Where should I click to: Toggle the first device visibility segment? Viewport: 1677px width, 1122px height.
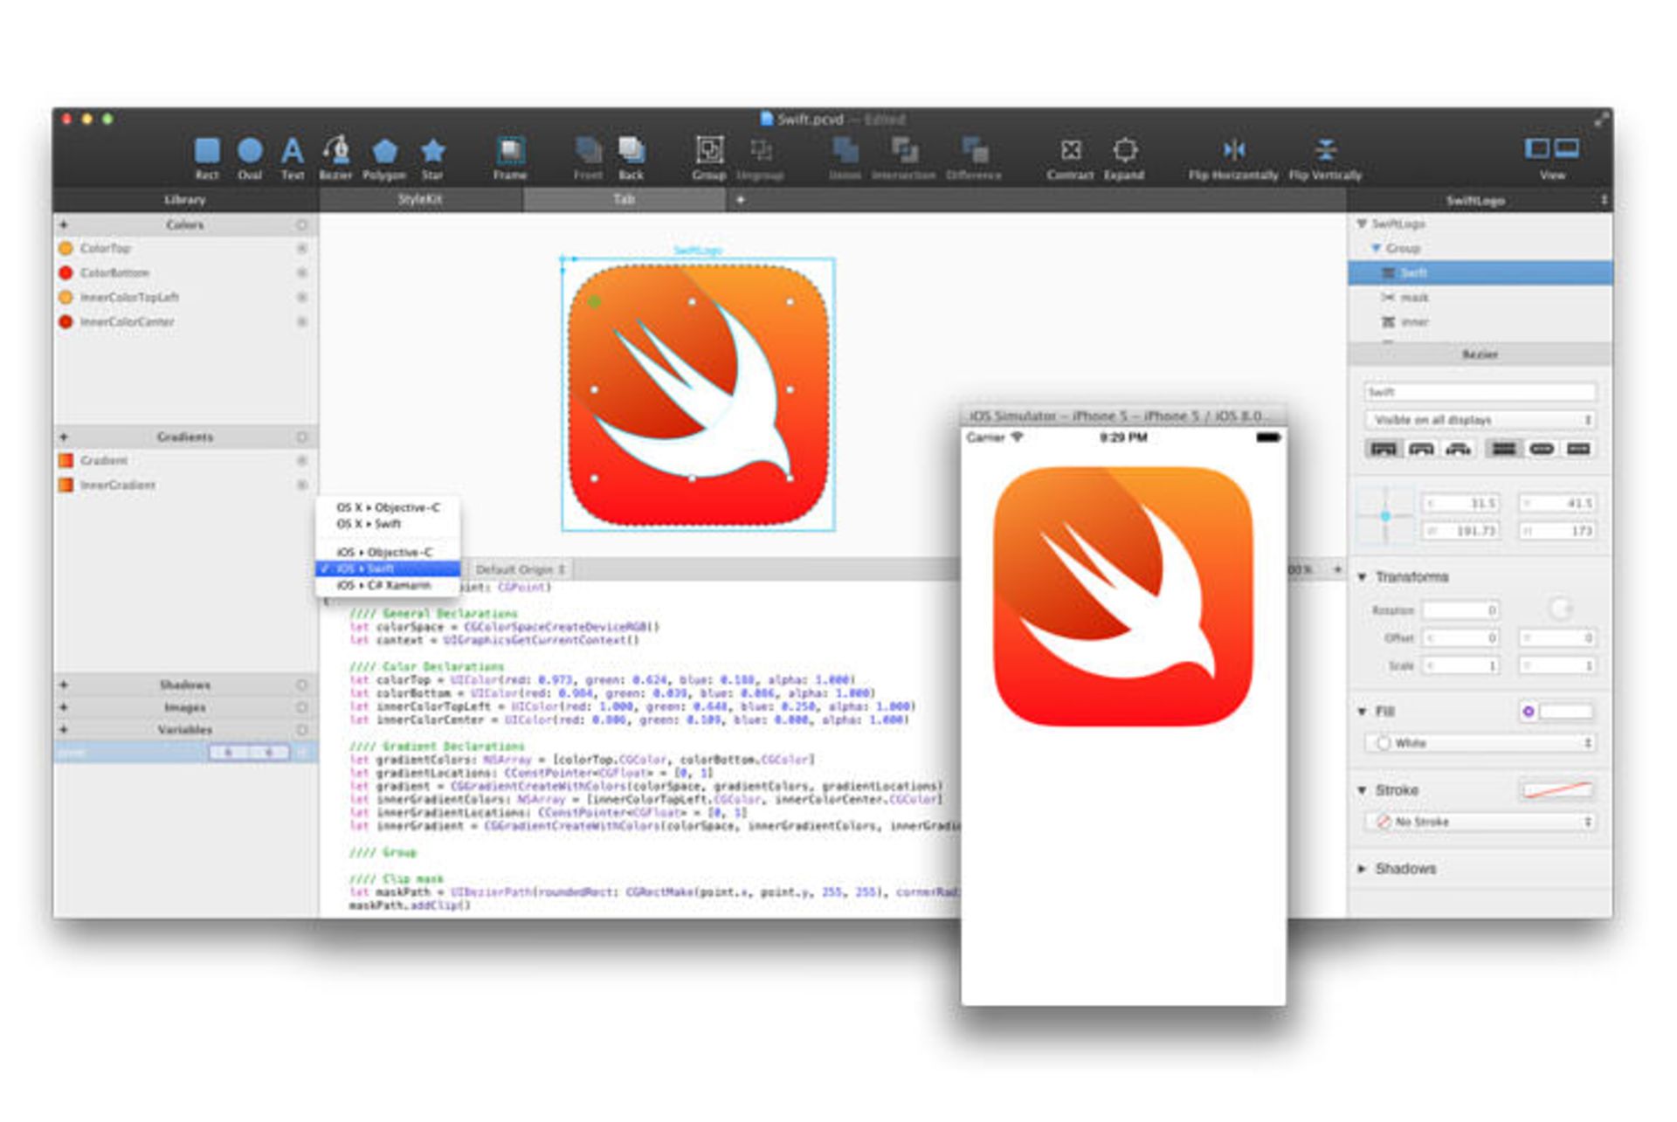(1384, 448)
